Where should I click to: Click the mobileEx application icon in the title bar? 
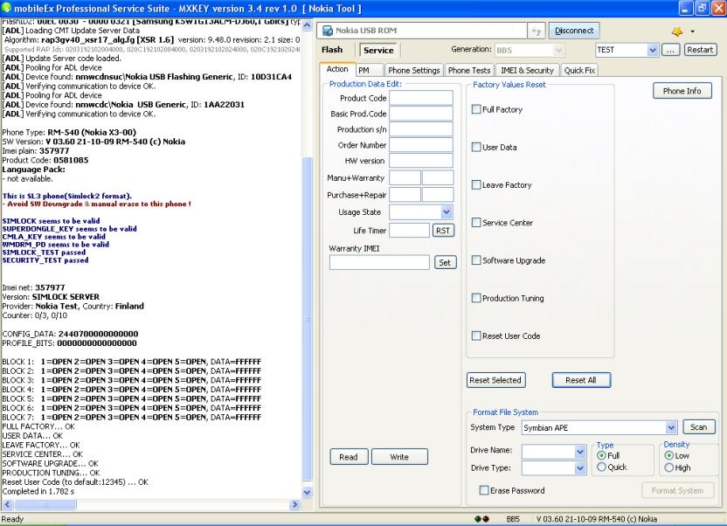click(x=6, y=7)
